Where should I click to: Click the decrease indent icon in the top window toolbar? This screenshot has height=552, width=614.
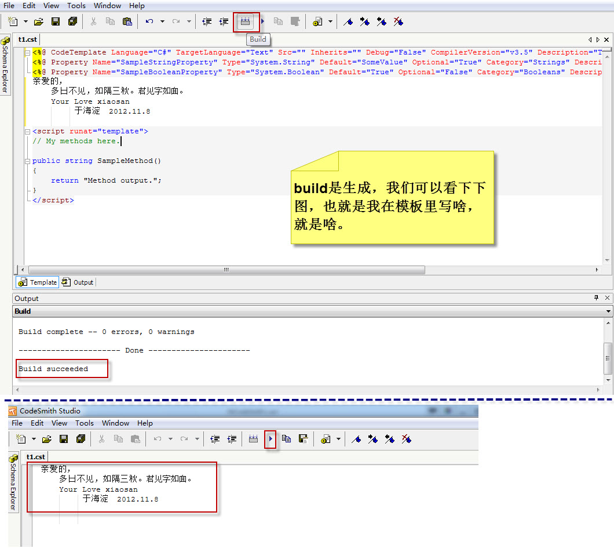point(207,21)
